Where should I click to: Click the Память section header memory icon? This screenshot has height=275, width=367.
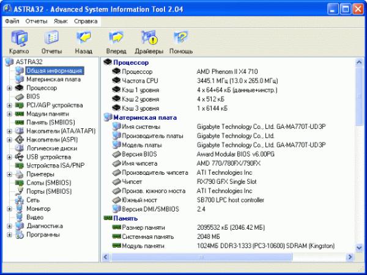tap(108, 218)
